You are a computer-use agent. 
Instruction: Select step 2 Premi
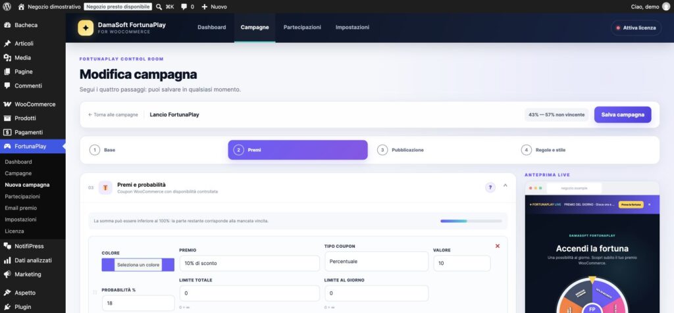(x=298, y=150)
